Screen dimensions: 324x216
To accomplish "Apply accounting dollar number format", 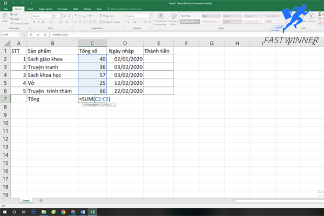I will tap(128, 22).
